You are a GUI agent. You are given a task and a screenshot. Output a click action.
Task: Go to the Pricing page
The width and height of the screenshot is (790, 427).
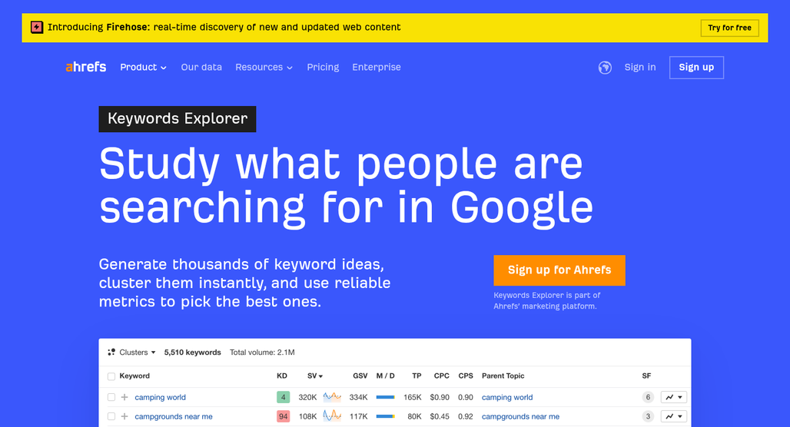coord(323,68)
